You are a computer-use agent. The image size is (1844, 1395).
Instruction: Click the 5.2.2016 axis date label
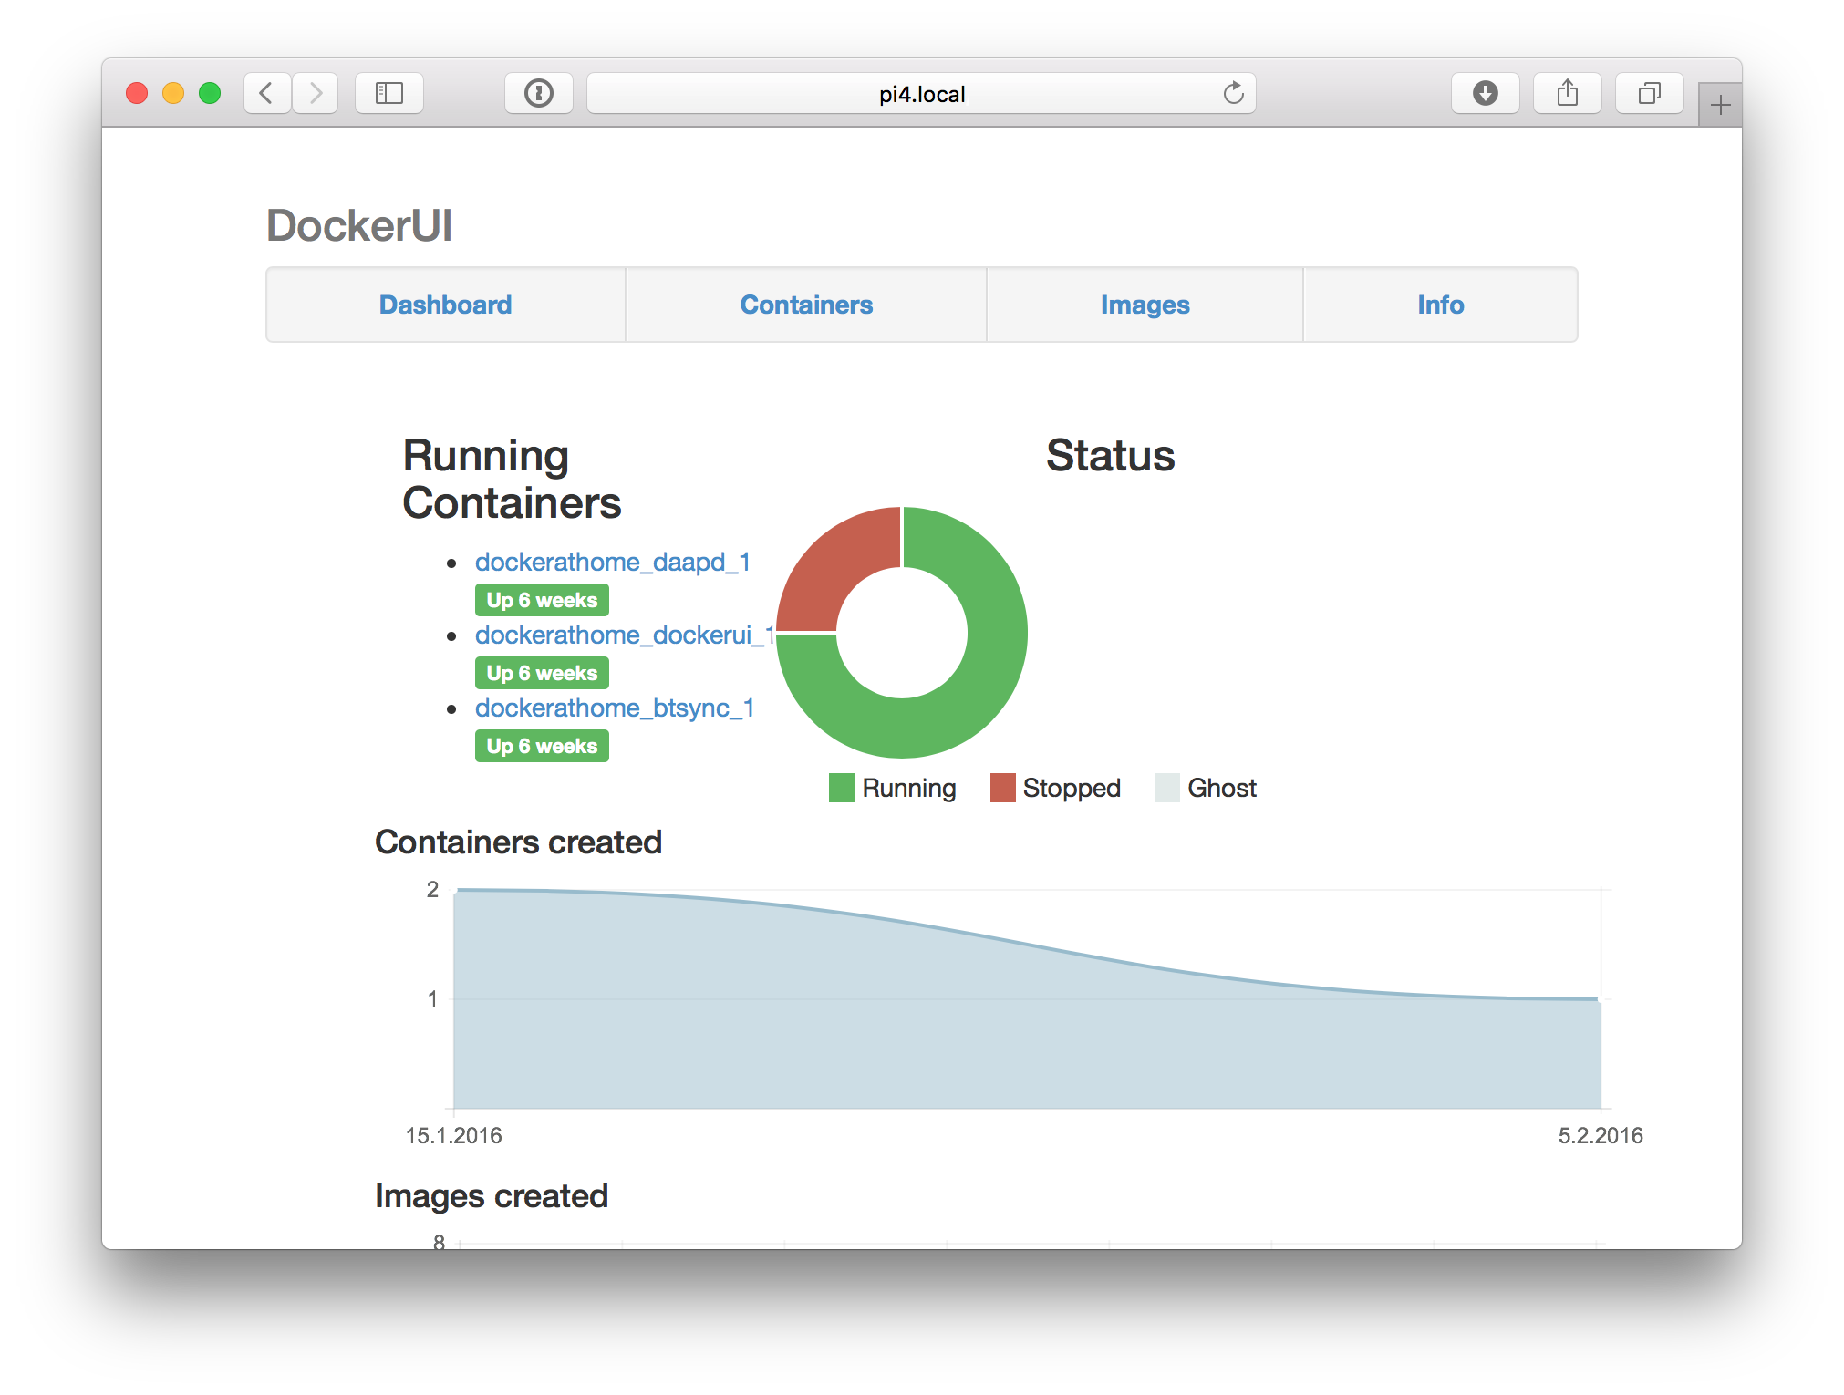point(1601,1135)
